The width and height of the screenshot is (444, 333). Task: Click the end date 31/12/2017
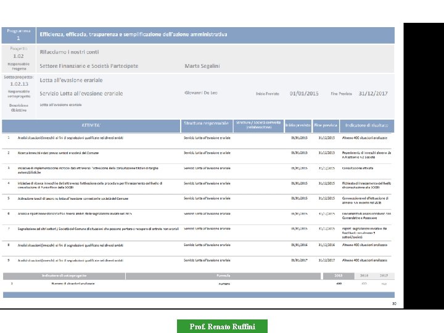pyautogui.click(x=373, y=94)
